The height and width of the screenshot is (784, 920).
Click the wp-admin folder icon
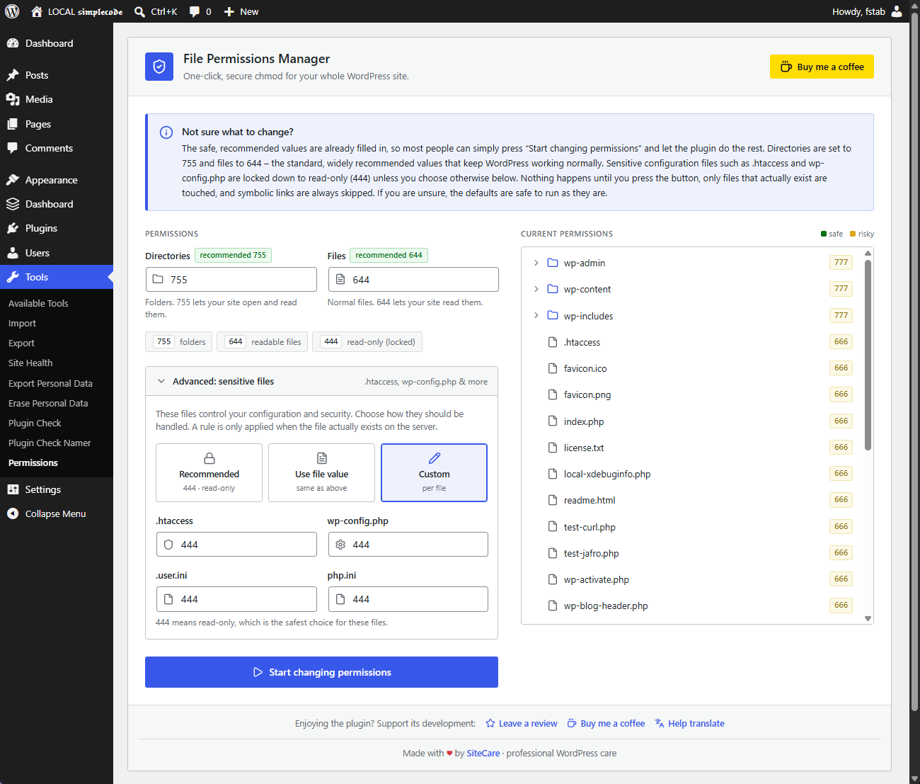click(x=553, y=263)
